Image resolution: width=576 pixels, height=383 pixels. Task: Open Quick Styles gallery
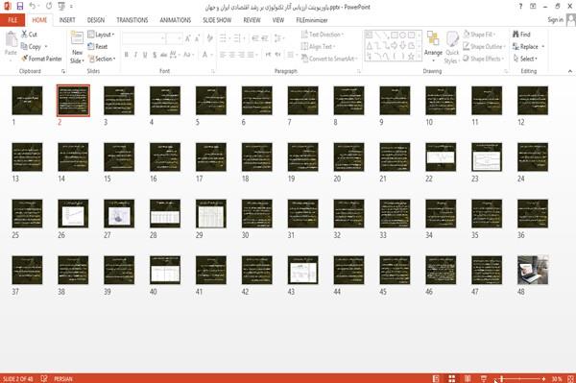(x=452, y=47)
